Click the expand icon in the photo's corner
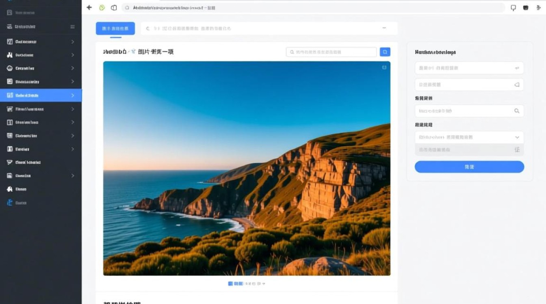Viewport: 546px width, 304px height. [x=384, y=68]
